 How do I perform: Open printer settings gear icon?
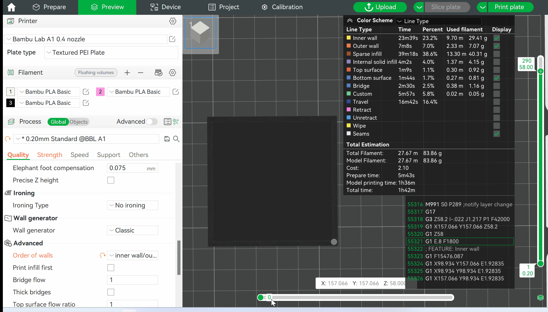pyautogui.click(x=173, y=21)
